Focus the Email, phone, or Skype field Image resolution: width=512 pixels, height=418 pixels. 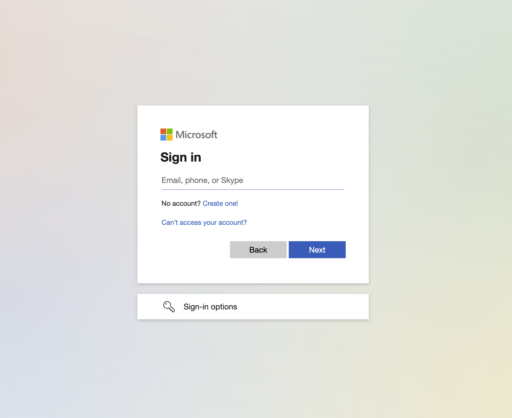coord(253,180)
